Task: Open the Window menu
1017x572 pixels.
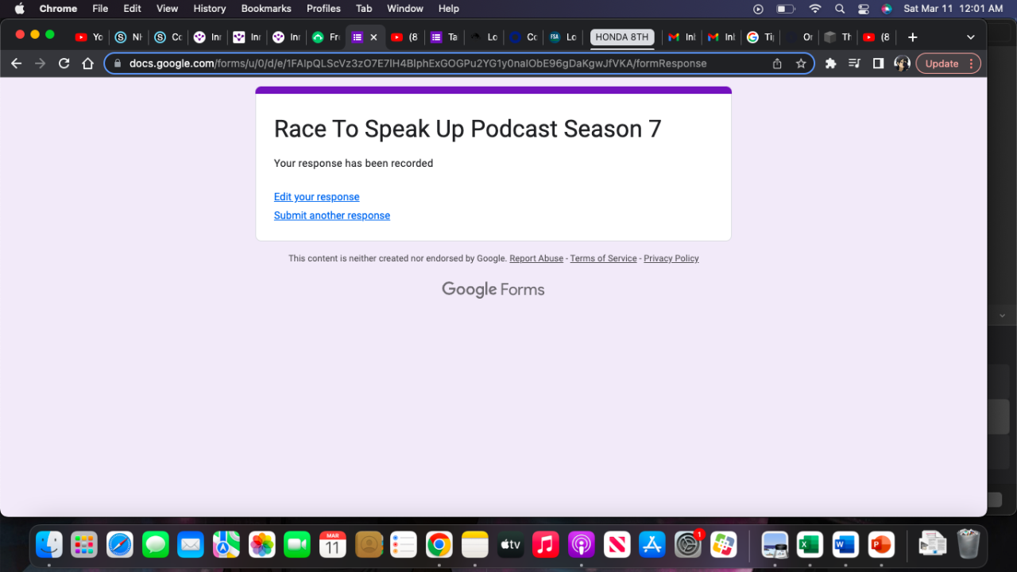Action: pos(405,9)
